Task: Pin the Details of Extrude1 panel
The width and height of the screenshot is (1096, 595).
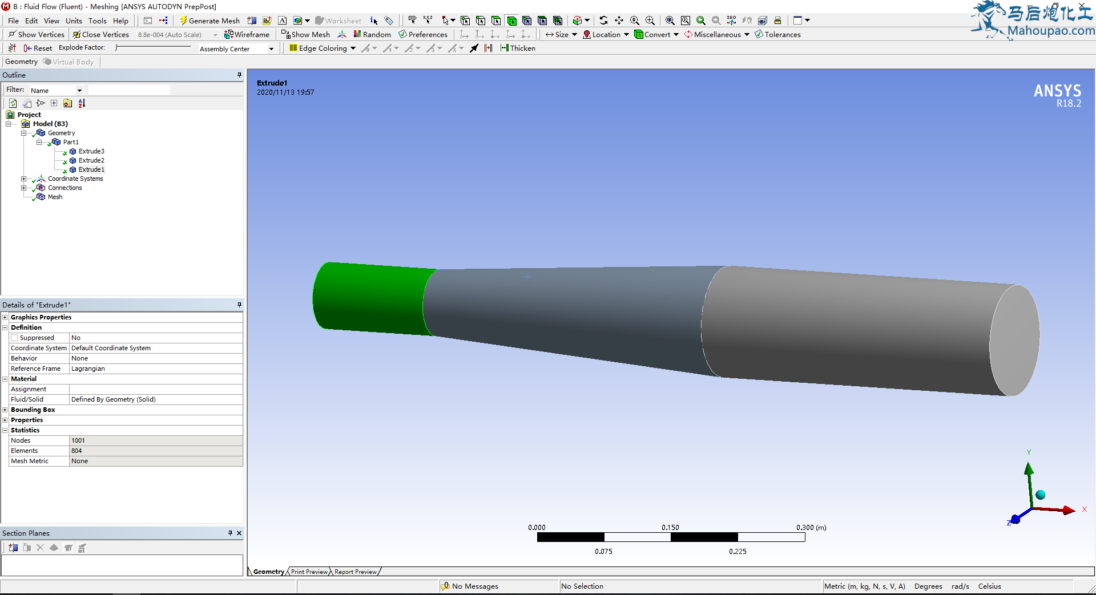Action: (x=239, y=305)
